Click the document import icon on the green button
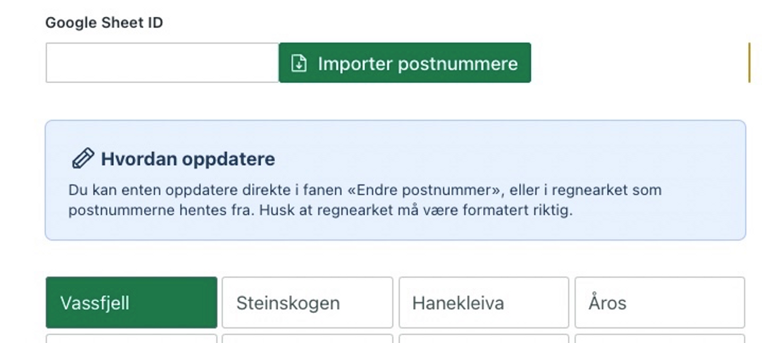Viewport: 762px width, 343px height. (299, 64)
